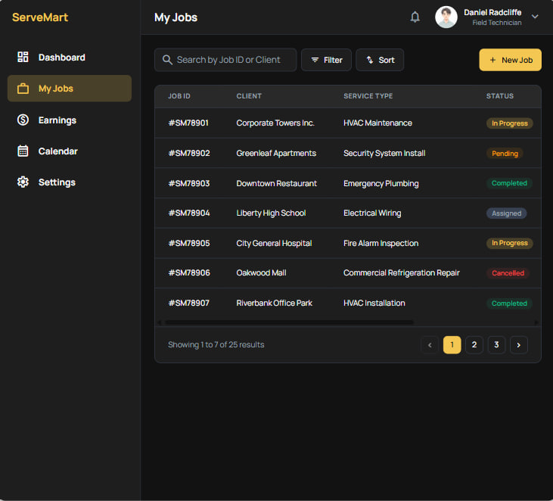This screenshot has width=553, height=501.
Task: Create a New Job
Action: point(511,60)
